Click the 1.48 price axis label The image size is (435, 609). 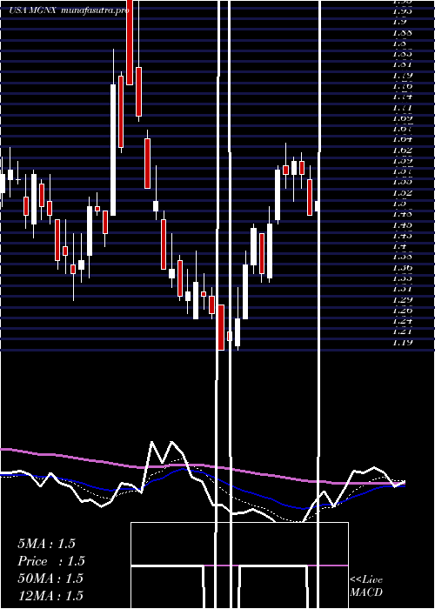pyautogui.click(x=402, y=214)
